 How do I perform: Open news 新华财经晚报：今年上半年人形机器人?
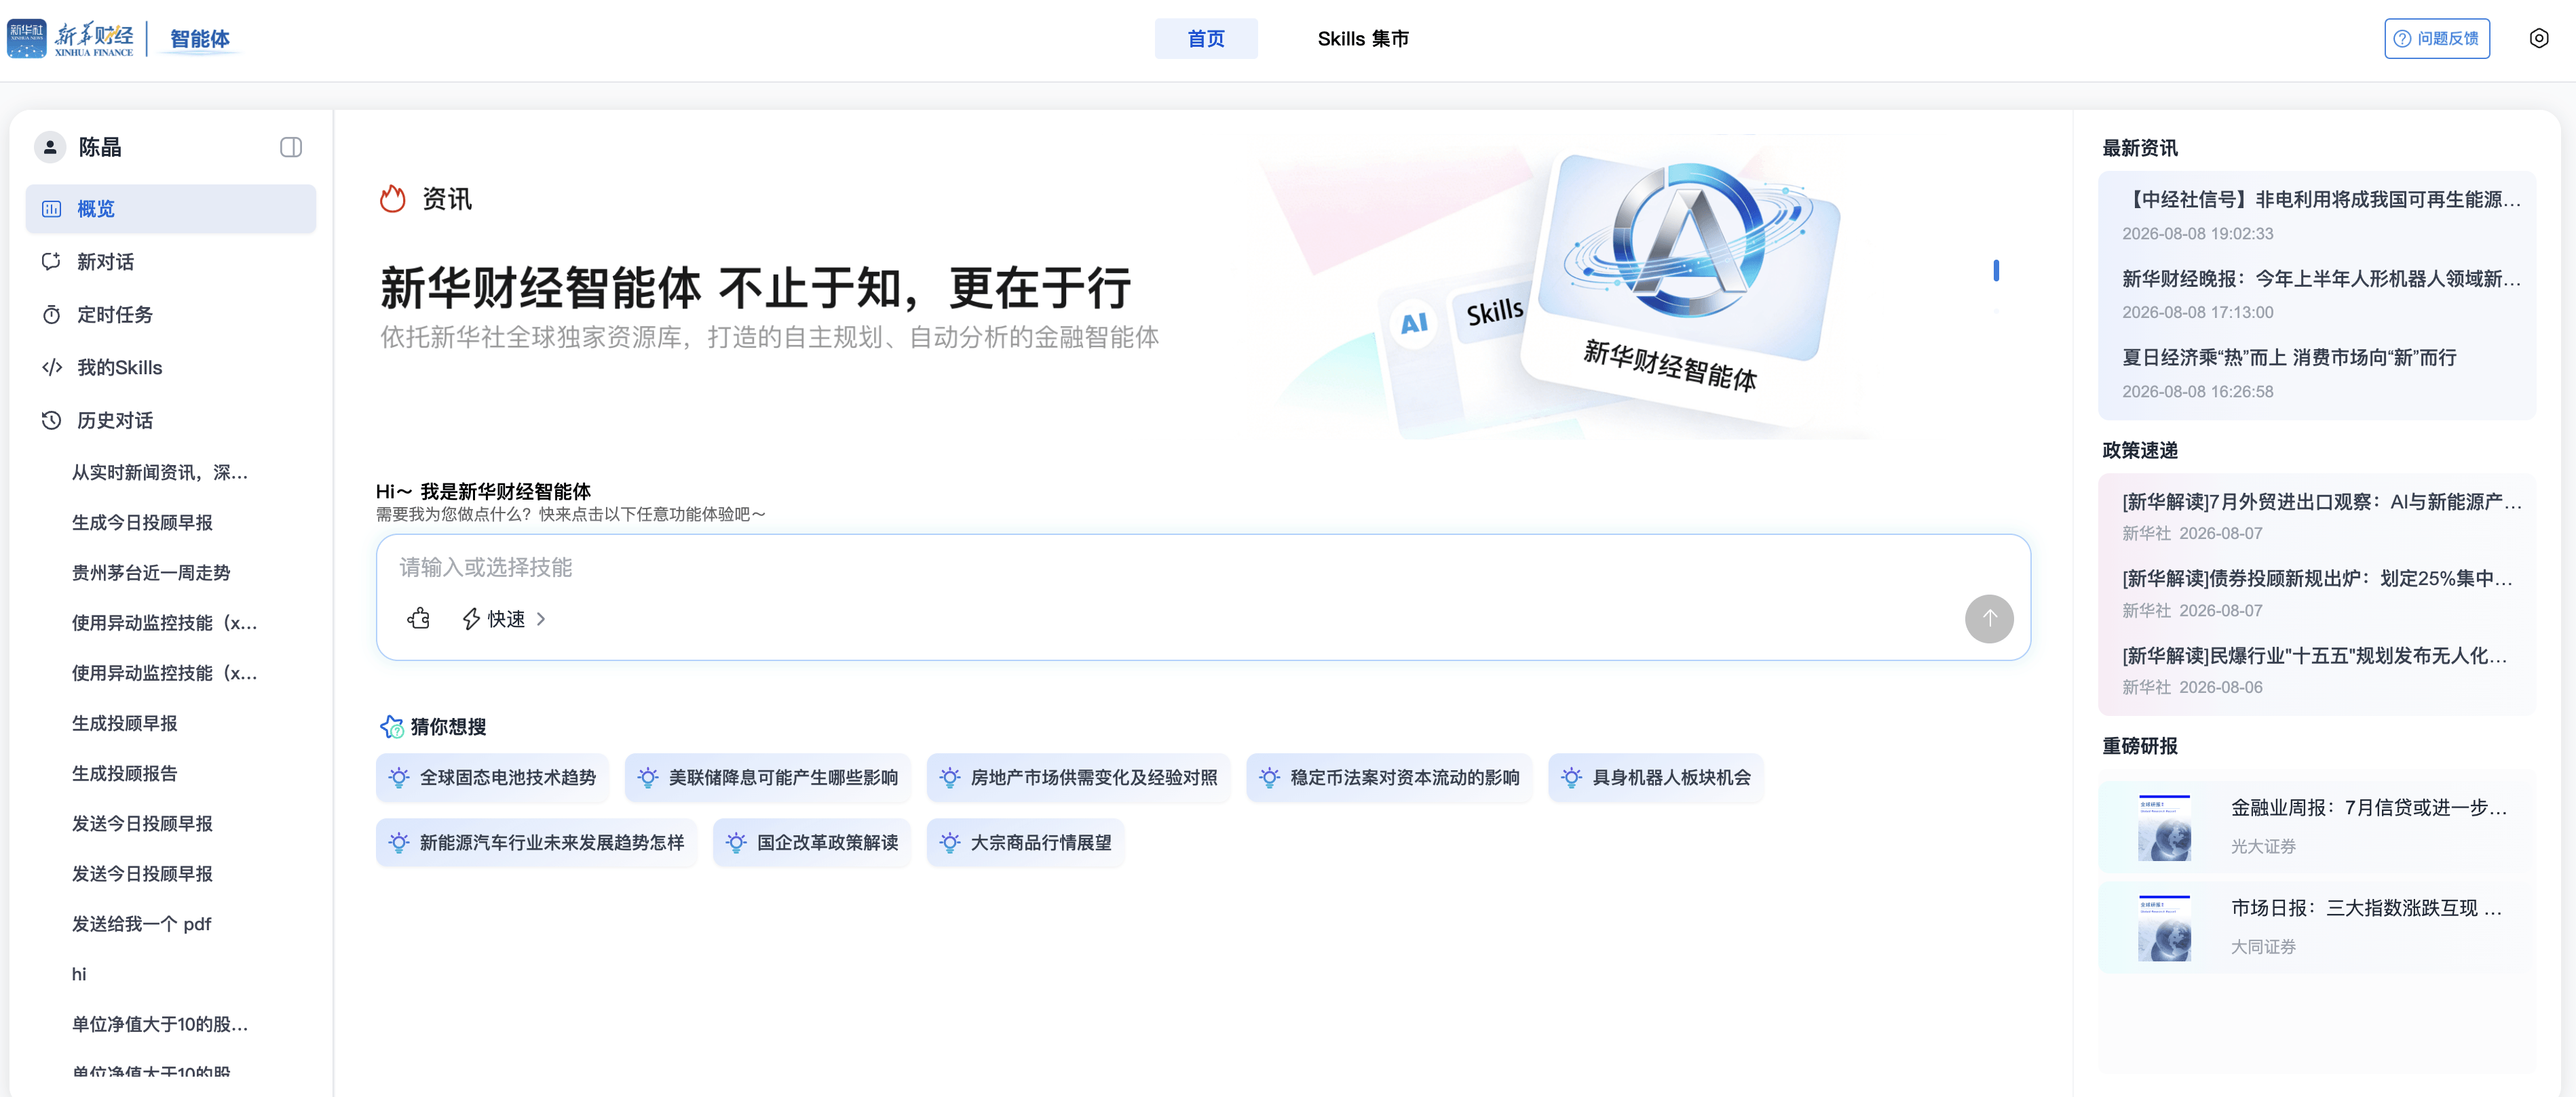[x=2320, y=278]
